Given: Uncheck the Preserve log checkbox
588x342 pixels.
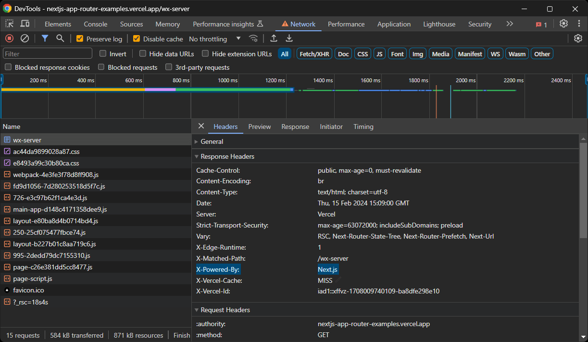Looking at the screenshot, I should click(x=80, y=38).
